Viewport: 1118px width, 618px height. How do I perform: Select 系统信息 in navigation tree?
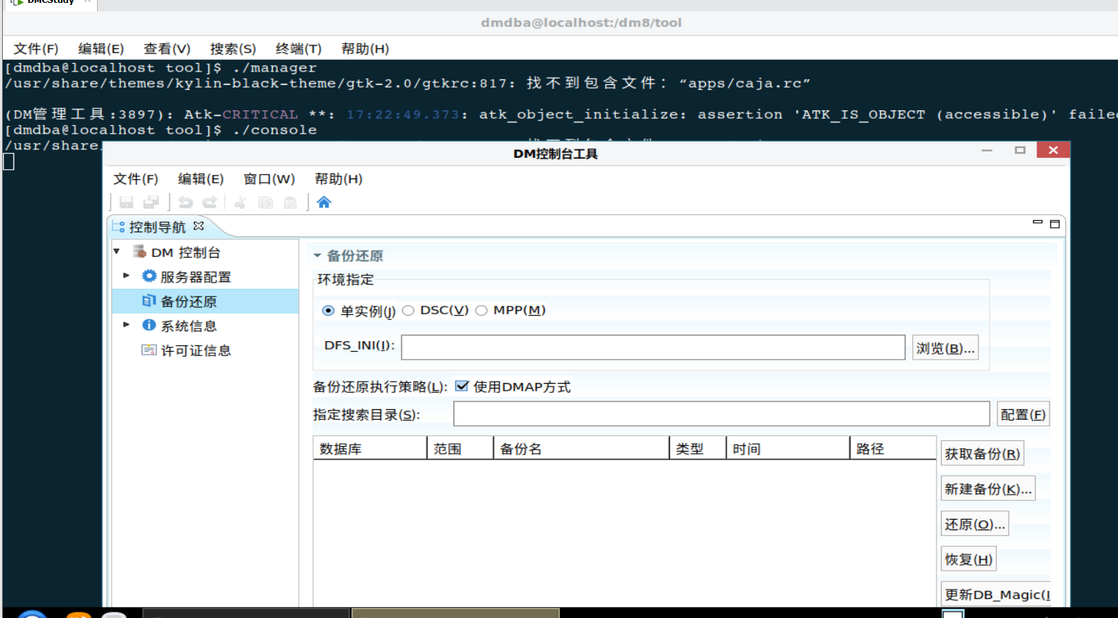[x=188, y=326]
